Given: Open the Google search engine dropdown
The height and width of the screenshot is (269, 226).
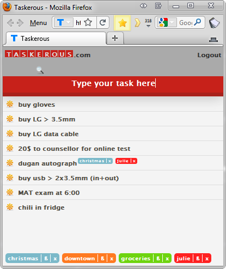Looking at the screenshot, I should click(167, 22).
